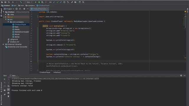Navigate back with the left arrow icon
189x106 pixels.
click(13, 2)
